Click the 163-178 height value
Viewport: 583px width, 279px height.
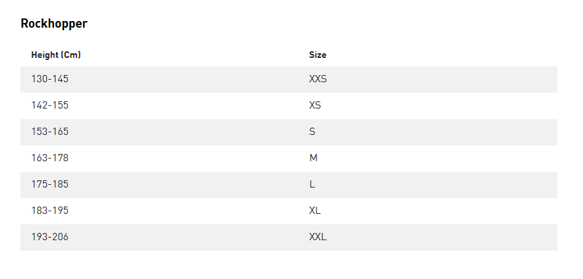coord(50,158)
